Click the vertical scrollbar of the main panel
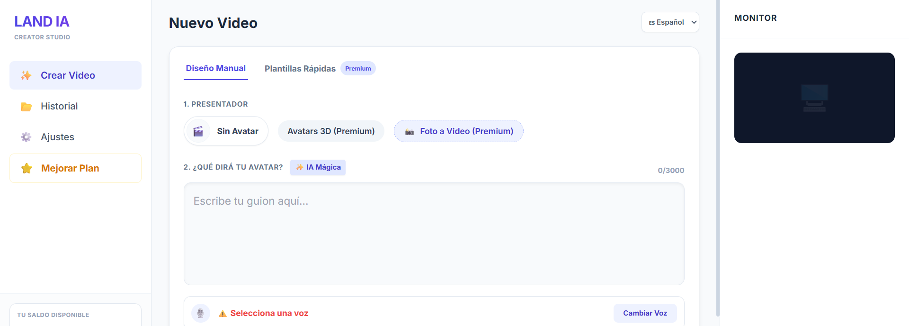Viewport: 909px width, 326px height. [x=718, y=158]
